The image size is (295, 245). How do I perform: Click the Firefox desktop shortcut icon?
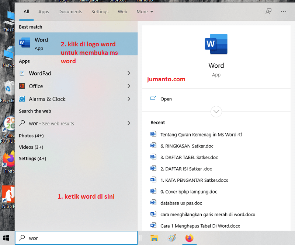8,159
